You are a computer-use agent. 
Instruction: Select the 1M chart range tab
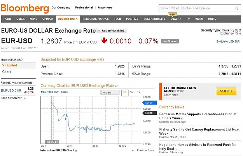click(x=132, y=92)
